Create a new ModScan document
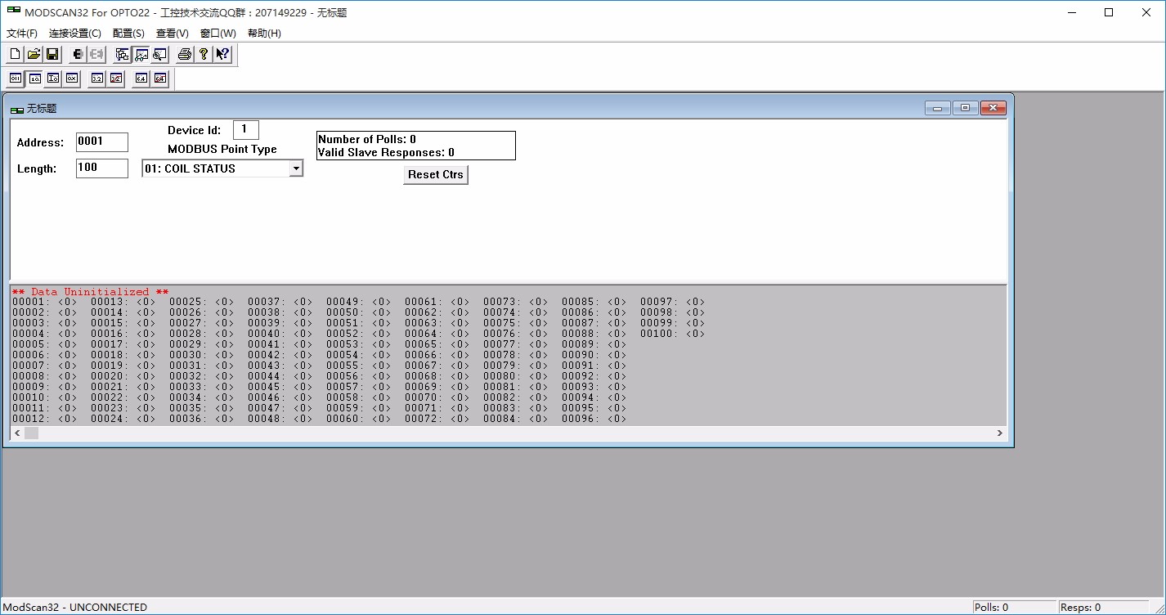Viewport: 1166px width, 615px height. tap(15, 53)
